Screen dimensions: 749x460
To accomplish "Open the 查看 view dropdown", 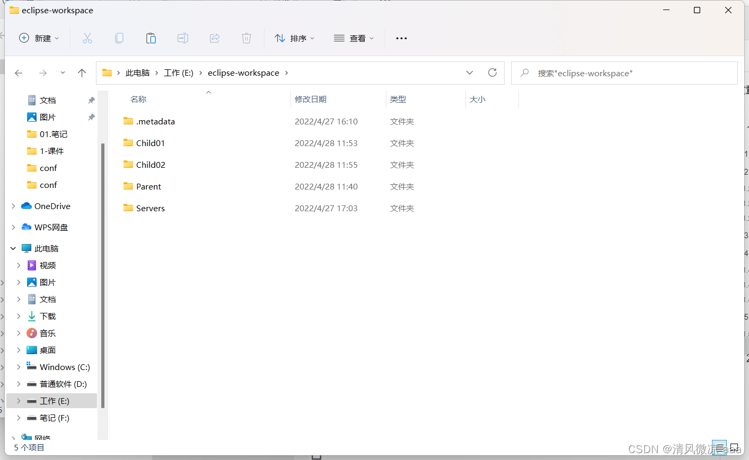I will [x=354, y=38].
